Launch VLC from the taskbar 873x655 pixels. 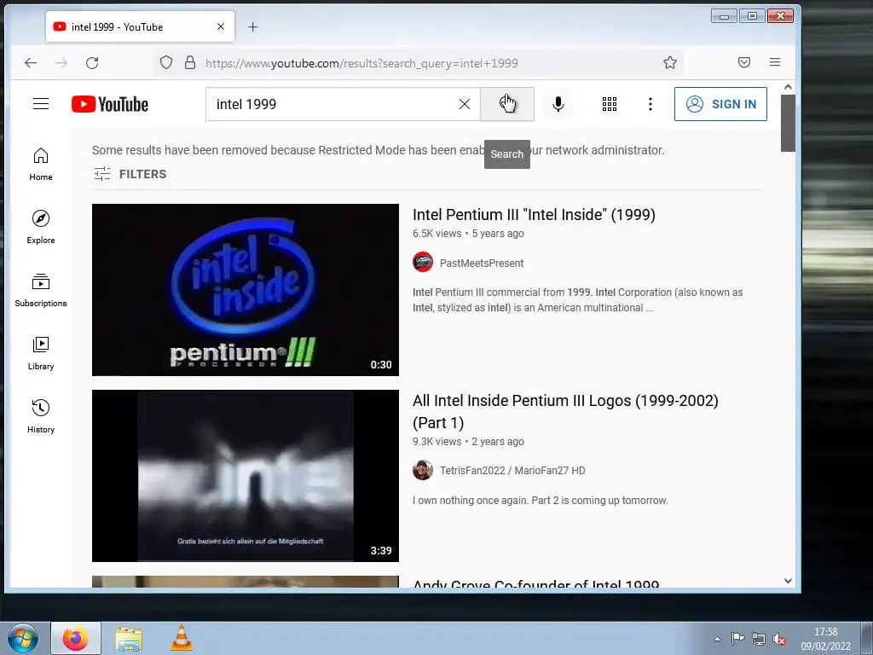(182, 638)
